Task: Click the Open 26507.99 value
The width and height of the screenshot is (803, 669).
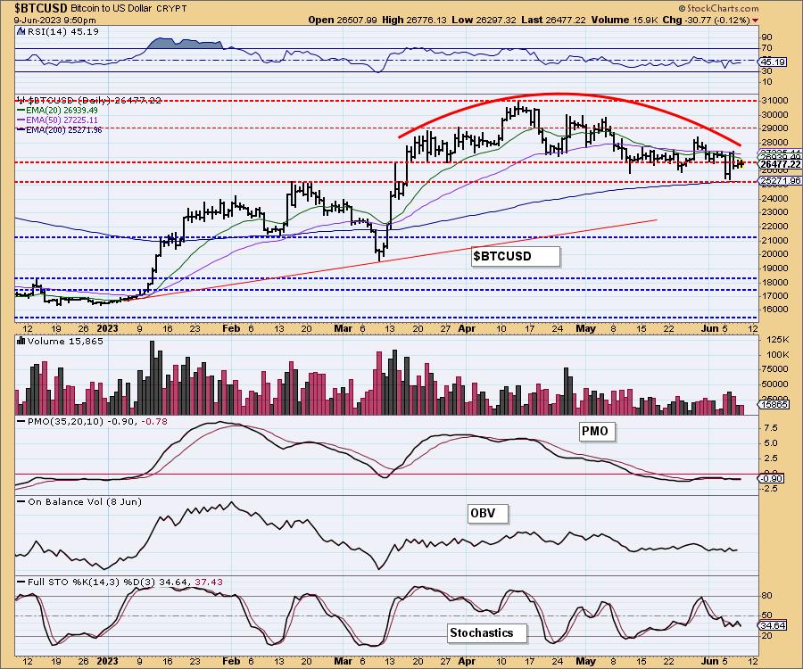Action: point(343,20)
